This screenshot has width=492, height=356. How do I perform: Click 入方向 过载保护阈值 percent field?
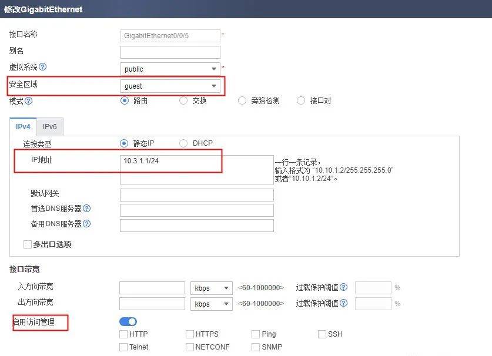coord(373,288)
